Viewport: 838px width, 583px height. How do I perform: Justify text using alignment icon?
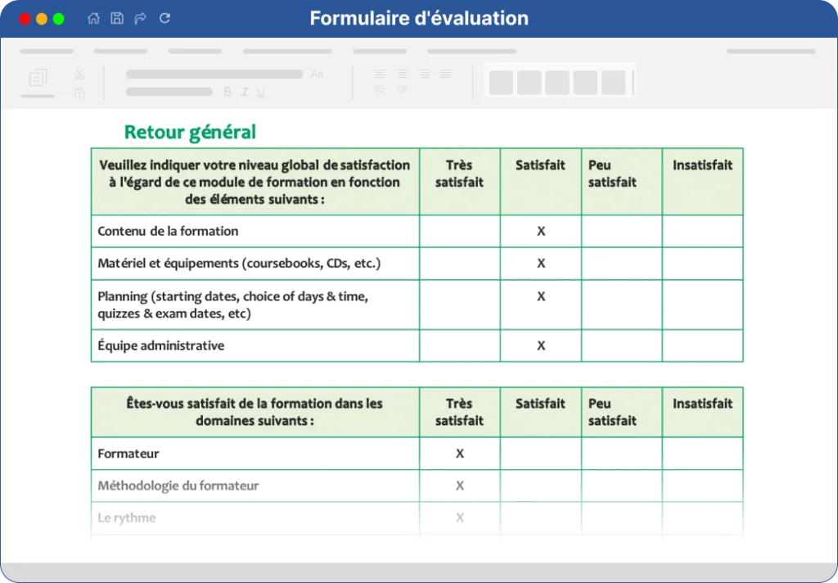point(445,74)
